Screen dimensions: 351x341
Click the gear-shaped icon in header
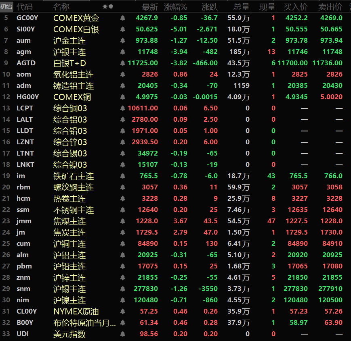coord(105,7)
